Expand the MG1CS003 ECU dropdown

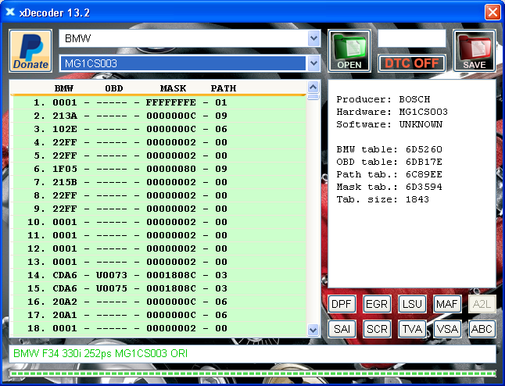pos(313,63)
